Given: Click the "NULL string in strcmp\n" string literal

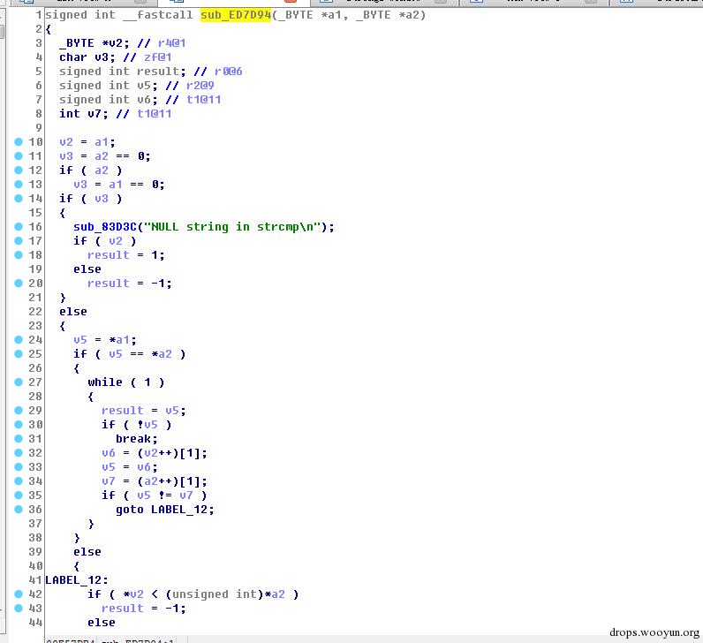Looking at the screenshot, I should click(235, 227).
